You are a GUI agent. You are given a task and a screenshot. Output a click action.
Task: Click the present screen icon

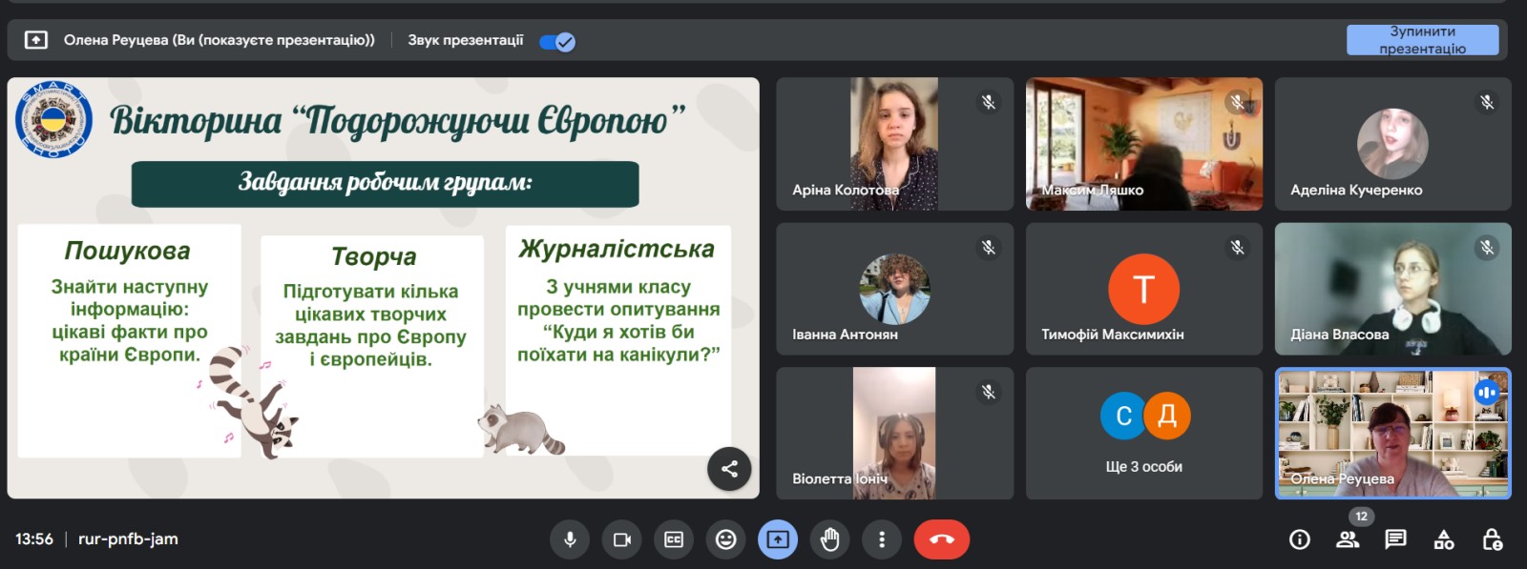click(x=778, y=539)
